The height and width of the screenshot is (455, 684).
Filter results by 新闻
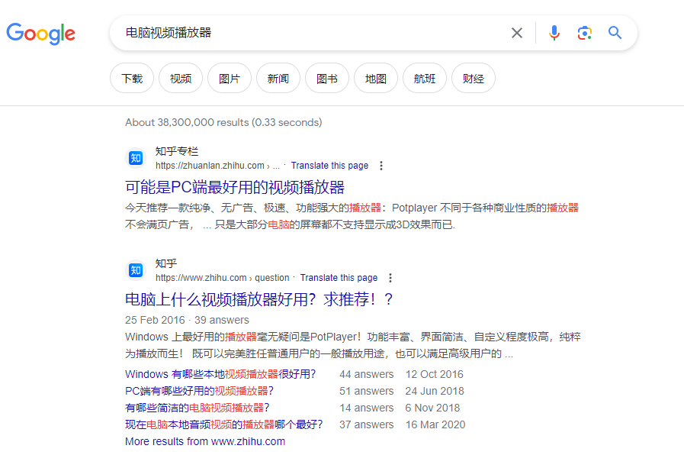point(278,78)
